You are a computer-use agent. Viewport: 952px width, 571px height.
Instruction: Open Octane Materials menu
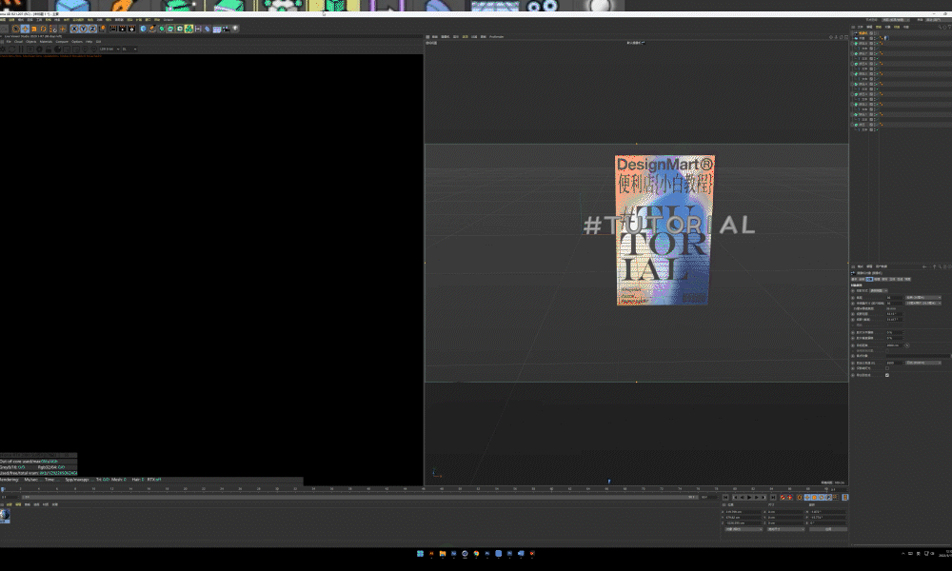click(x=46, y=41)
